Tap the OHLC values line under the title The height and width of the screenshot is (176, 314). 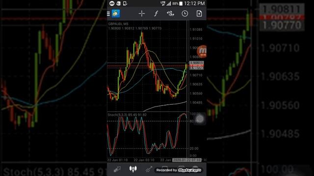coord(135,28)
